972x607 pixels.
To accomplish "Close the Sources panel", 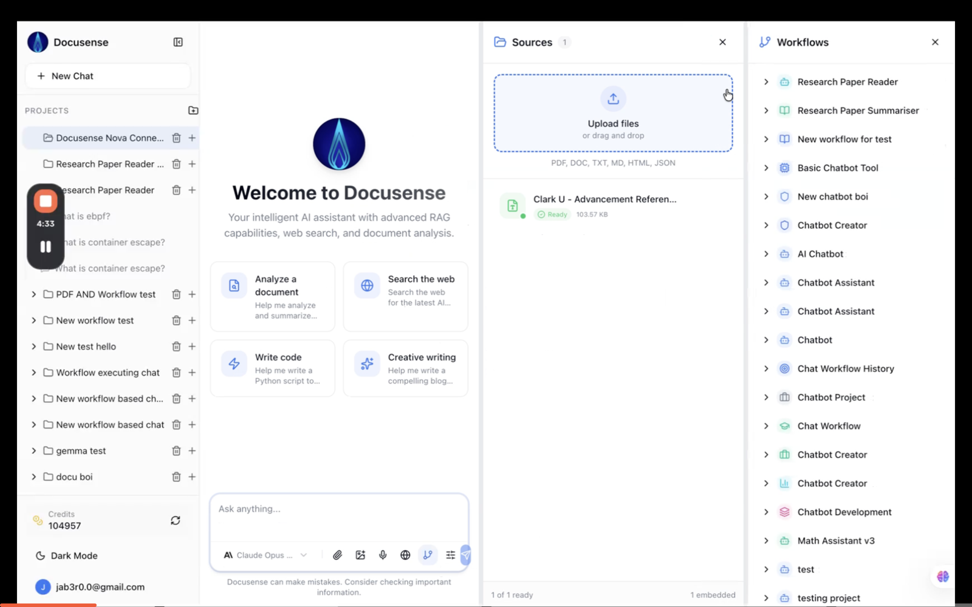I will [x=722, y=42].
